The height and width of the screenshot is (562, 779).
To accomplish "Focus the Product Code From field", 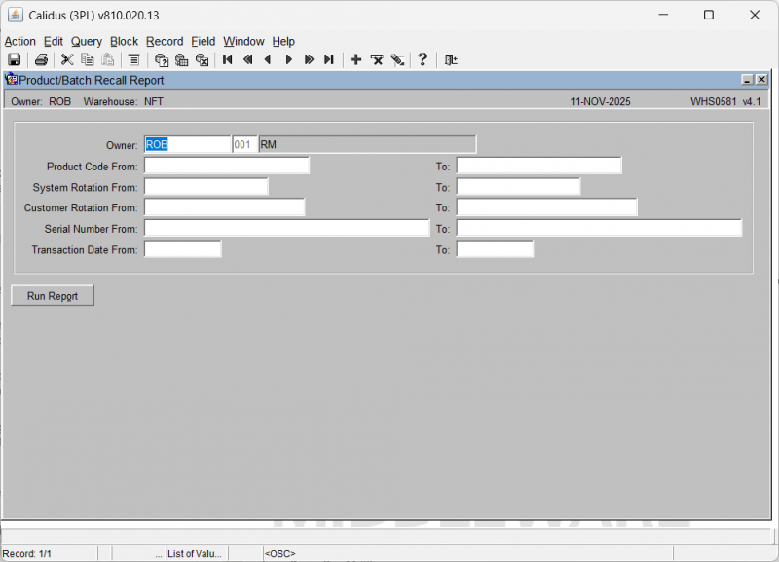I will (x=226, y=166).
